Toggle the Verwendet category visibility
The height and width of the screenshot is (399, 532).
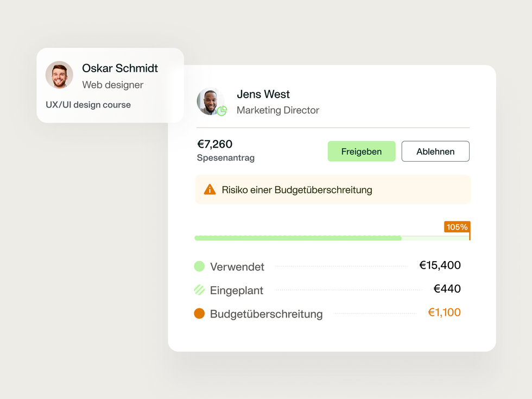[x=237, y=267]
